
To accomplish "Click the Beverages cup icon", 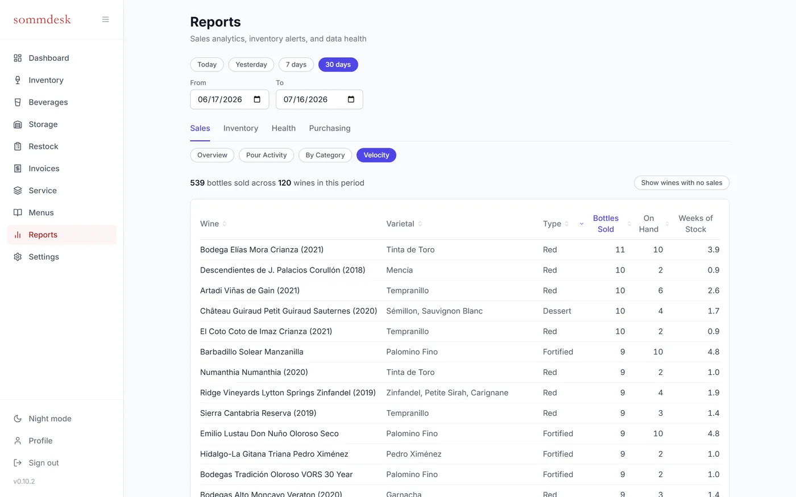I will pyautogui.click(x=18, y=102).
